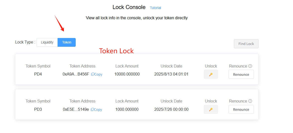The image size is (293, 133).
Task: Click the key unlock icon for PD4
Action: [211, 74]
